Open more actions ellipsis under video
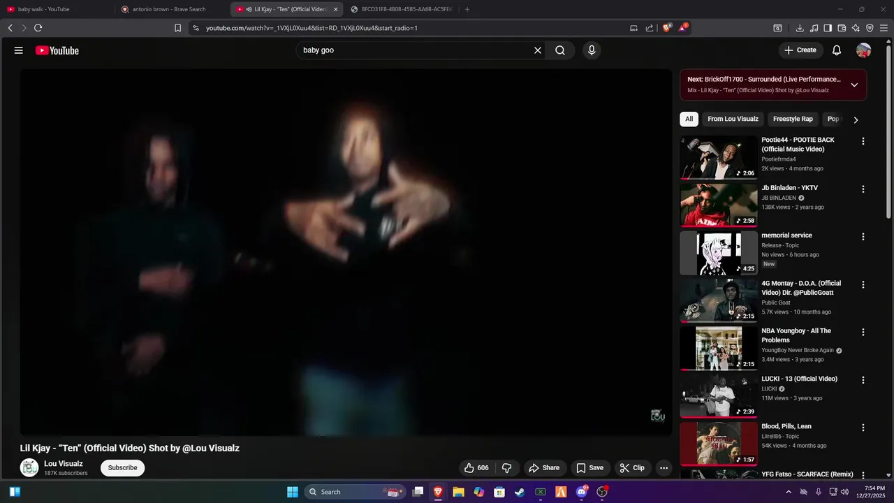This screenshot has height=503, width=894. point(664,468)
